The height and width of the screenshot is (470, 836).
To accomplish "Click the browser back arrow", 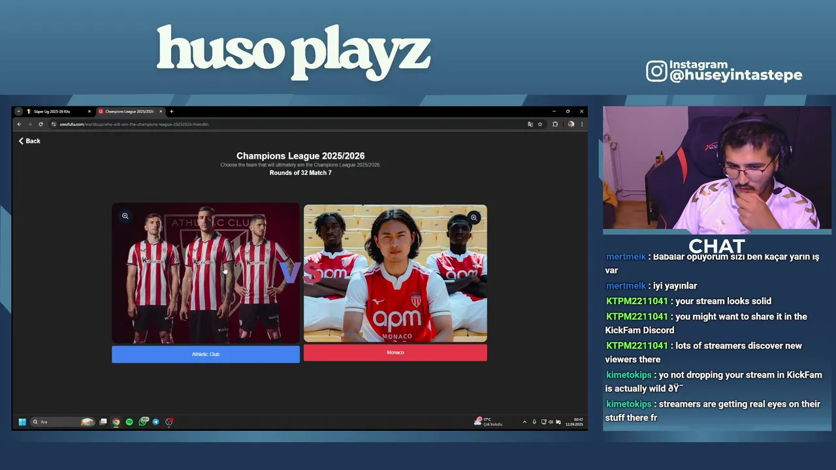I will 19,124.
